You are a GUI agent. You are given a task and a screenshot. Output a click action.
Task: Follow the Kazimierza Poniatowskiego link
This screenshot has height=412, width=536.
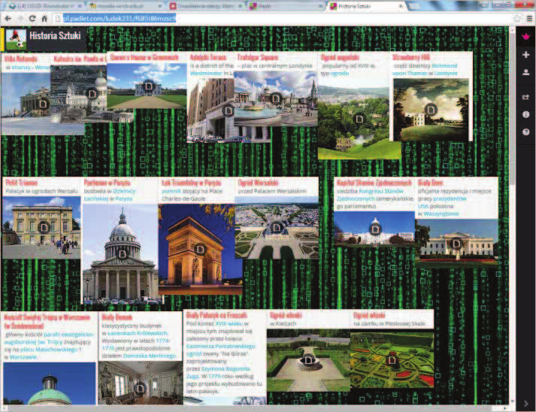click(221, 346)
